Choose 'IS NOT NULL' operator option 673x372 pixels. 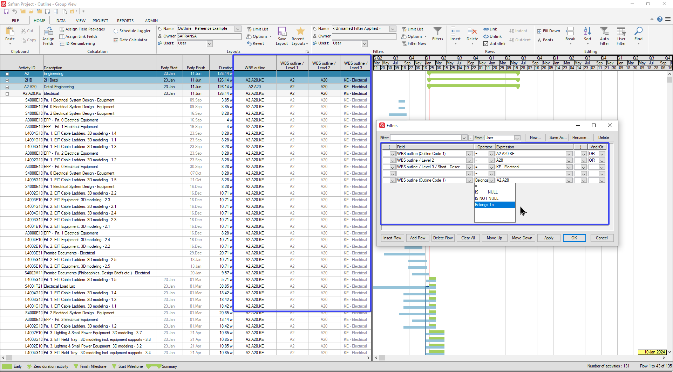pos(487,198)
